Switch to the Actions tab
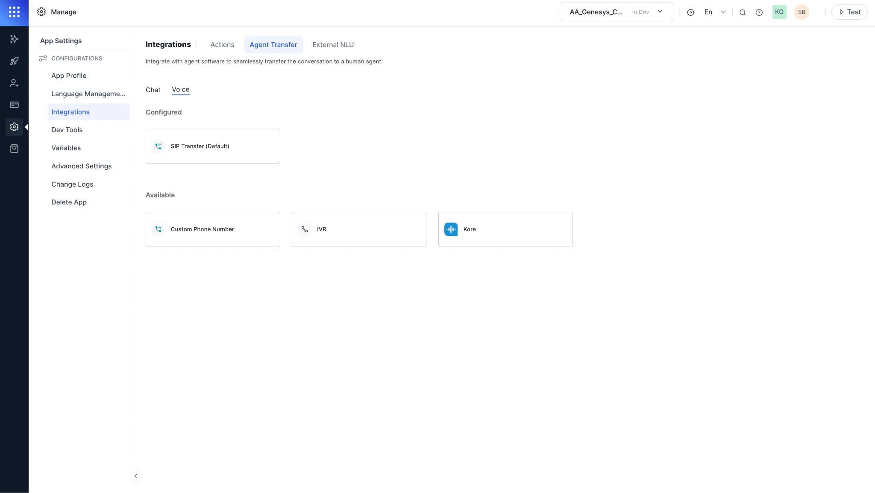This screenshot has width=875, height=493. 222,44
